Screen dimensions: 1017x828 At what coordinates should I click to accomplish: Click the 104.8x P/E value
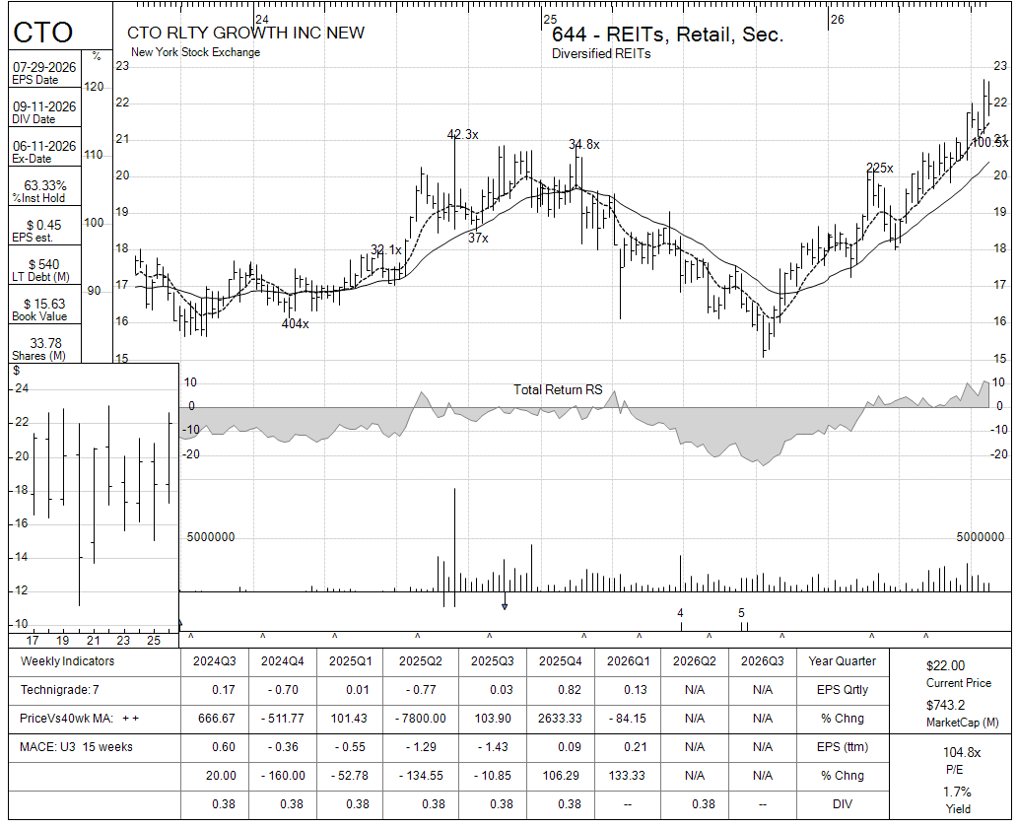point(962,753)
